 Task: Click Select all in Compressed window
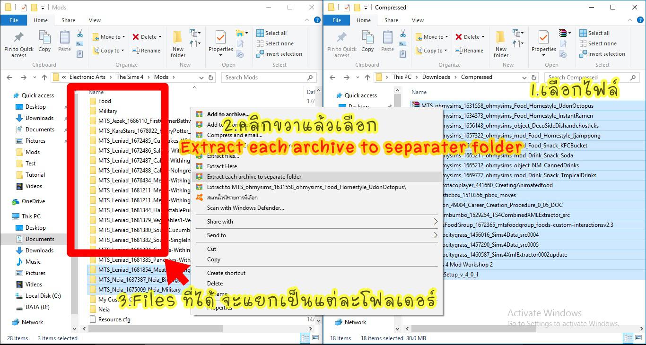594,33
